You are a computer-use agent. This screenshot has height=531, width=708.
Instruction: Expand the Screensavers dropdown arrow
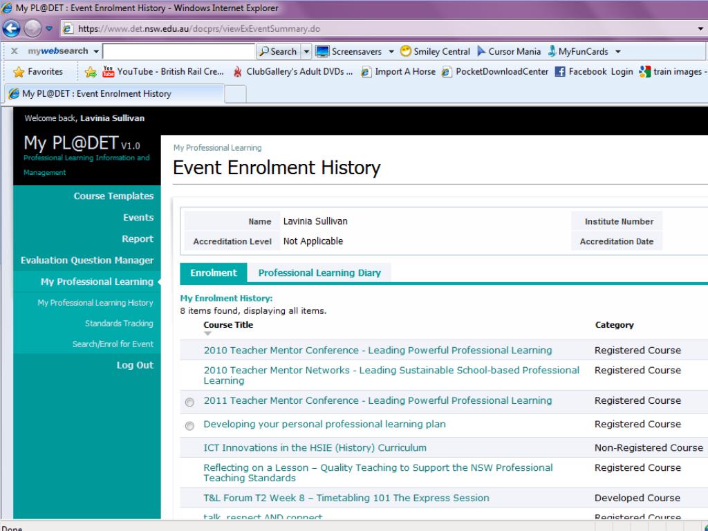pyautogui.click(x=391, y=51)
